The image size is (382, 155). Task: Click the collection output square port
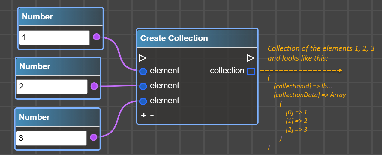(x=251, y=72)
